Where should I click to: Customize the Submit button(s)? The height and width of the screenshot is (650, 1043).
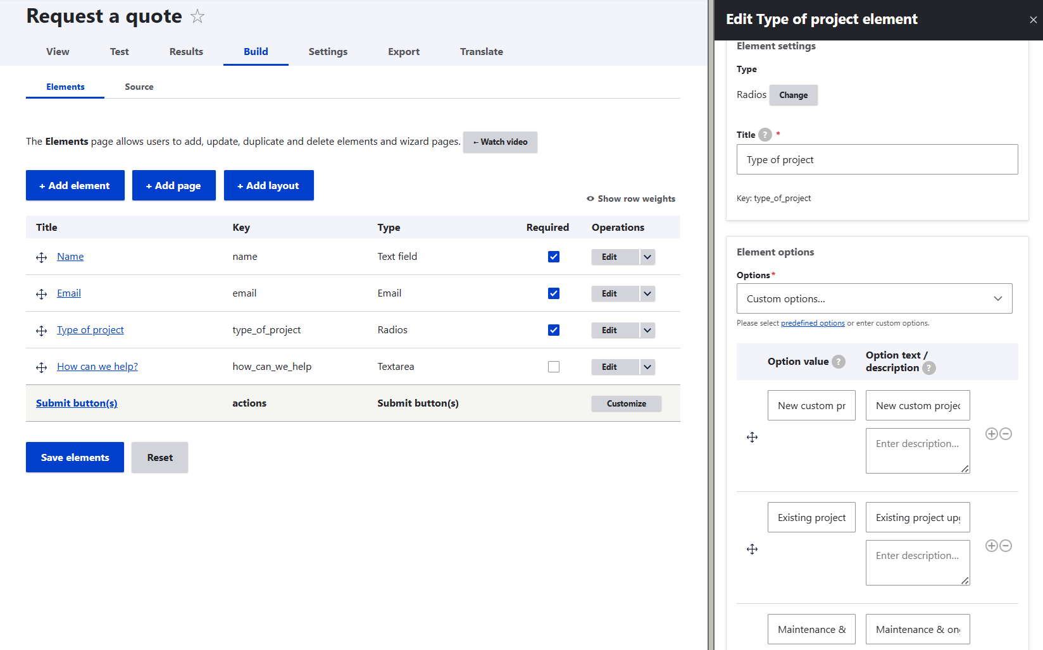coord(627,403)
